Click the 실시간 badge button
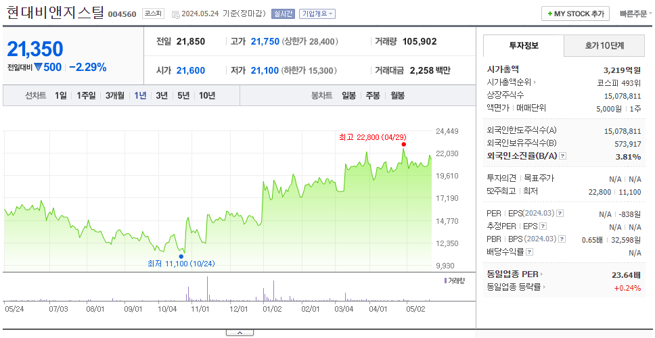Image resolution: width=655 pixels, height=338 pixels. tap(283, 14)
